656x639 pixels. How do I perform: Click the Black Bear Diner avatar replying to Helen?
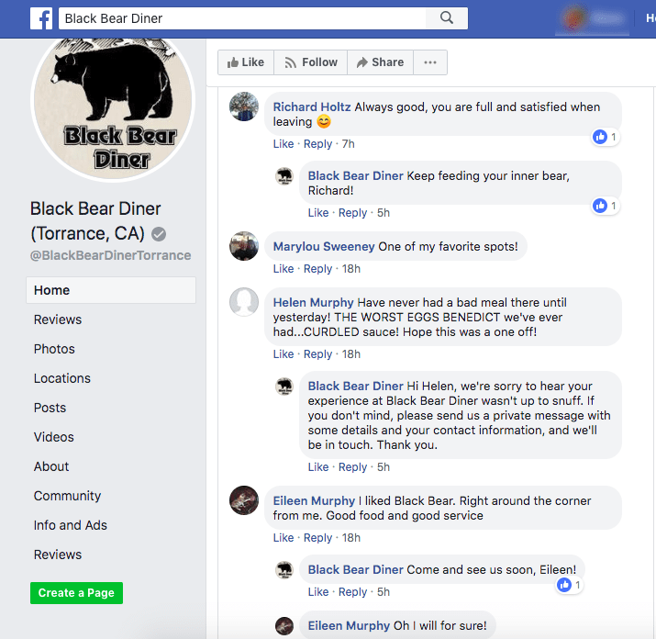tap(284, 387)
